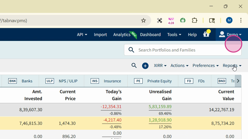Open the green robot extension icon
Image resolution: width=248 pixels, height=139 pixels.
[183, 21]
